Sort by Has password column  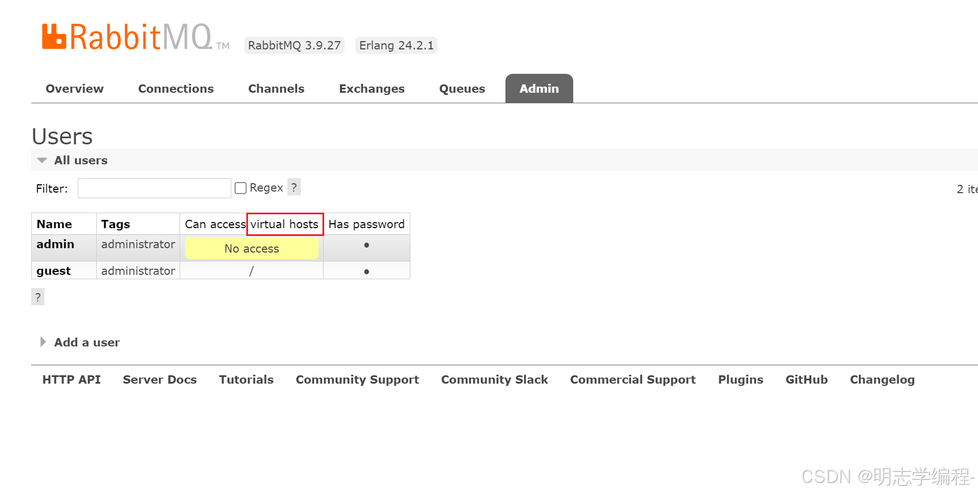coord(366,224)
